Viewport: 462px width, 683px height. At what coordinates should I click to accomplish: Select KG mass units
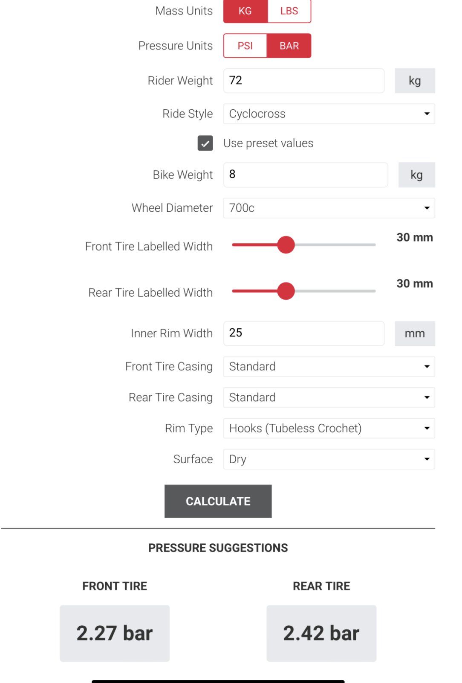coord(245,11)
